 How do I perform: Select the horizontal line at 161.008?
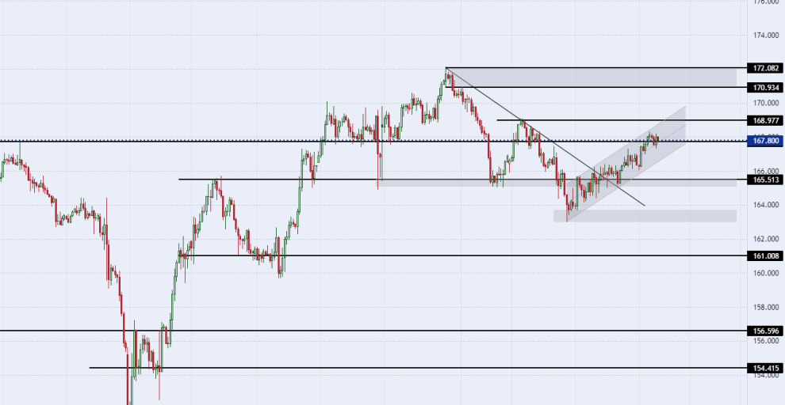tap(462, 255)
